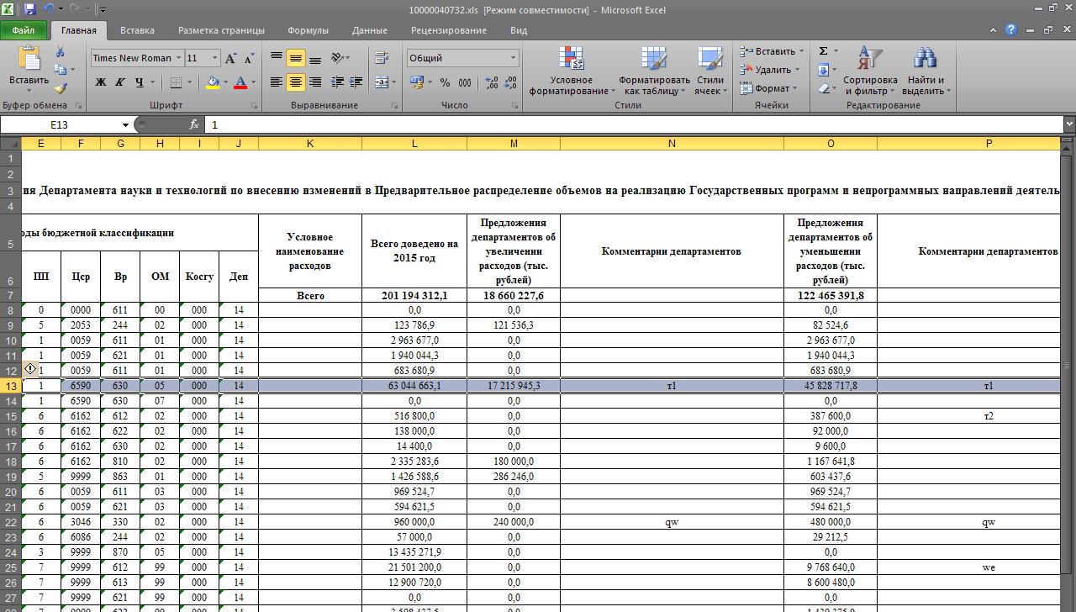Click the formula bar input showing 1
The width and height of the screenshot is (1076, 612).
[x=635, y=124]
